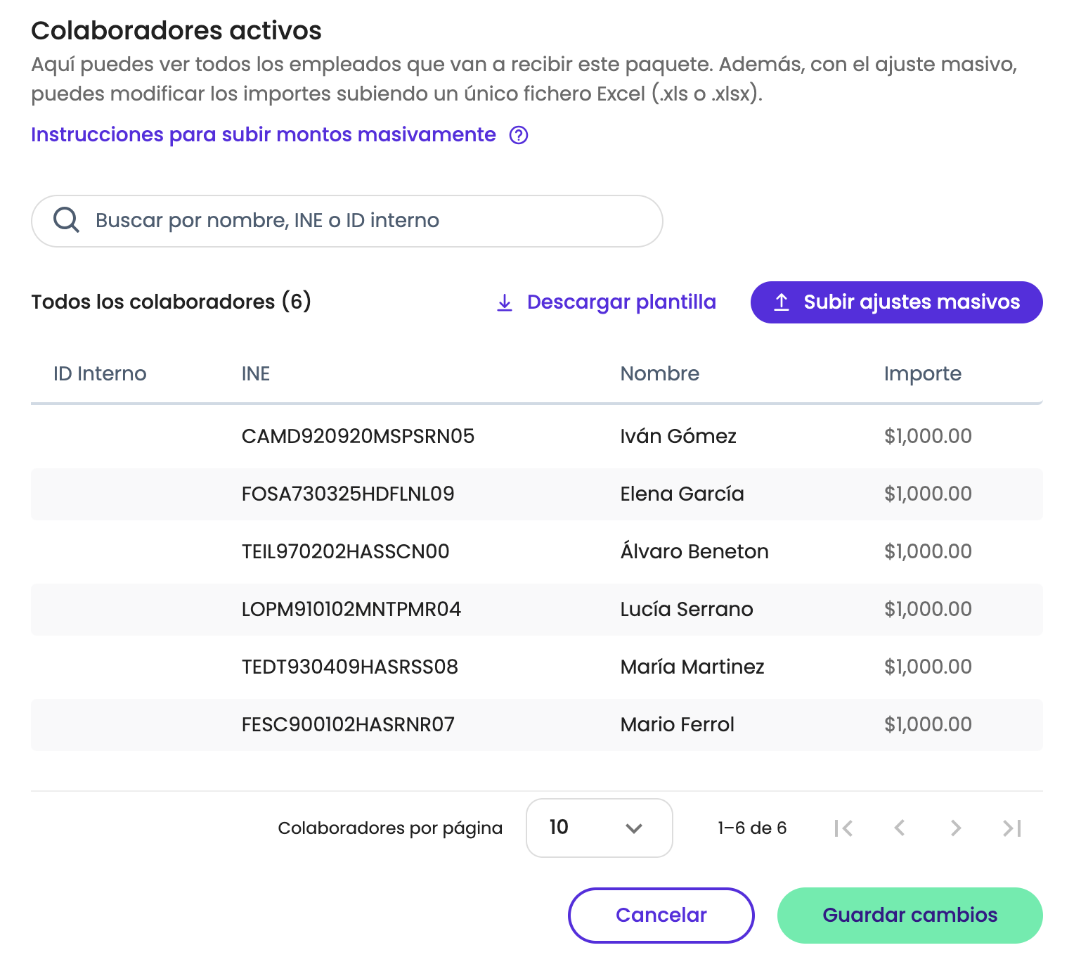Click the search magnifier icon

point(67,220)
